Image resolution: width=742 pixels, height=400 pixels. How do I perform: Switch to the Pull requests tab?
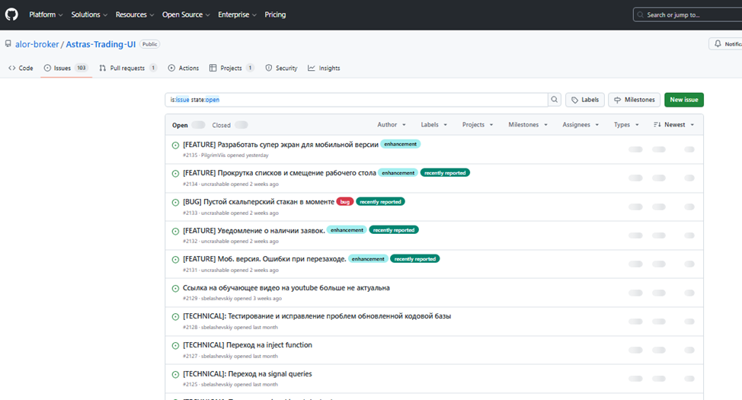[x=127, y=68]
